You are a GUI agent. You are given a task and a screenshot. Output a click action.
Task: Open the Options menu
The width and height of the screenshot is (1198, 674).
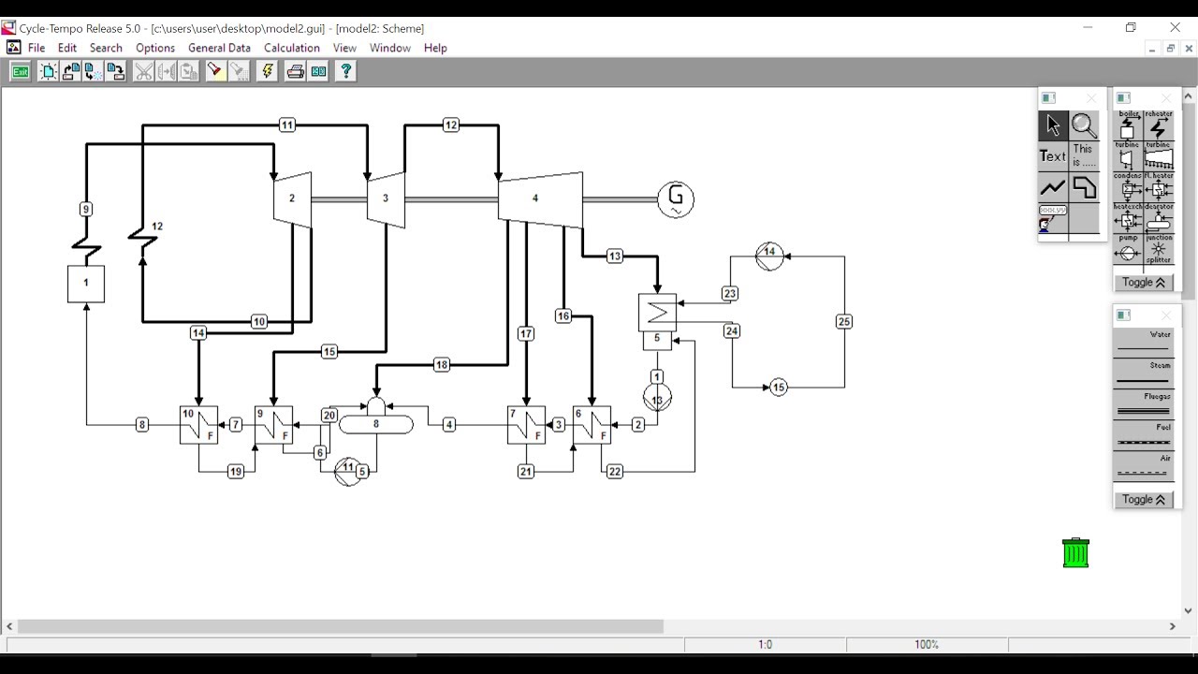(155, 48)
